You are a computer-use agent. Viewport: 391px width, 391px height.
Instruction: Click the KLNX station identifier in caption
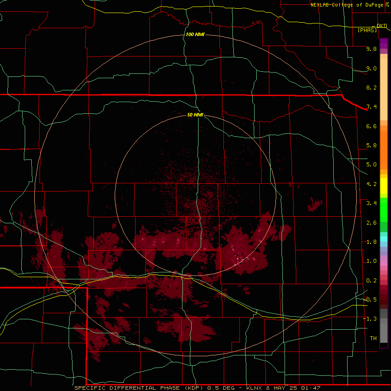[254, 388]
